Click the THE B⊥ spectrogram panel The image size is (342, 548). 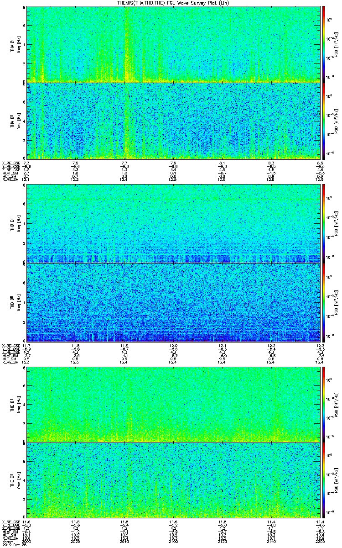[173, 404]
